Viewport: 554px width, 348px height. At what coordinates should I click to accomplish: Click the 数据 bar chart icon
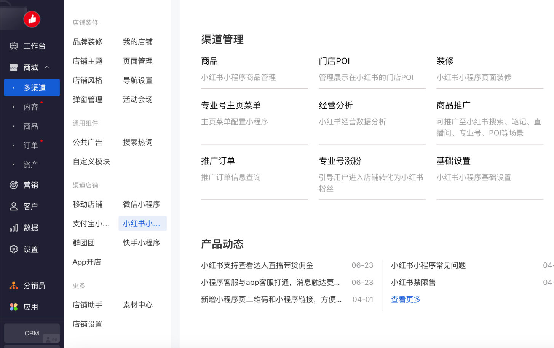tap(14, 228)
